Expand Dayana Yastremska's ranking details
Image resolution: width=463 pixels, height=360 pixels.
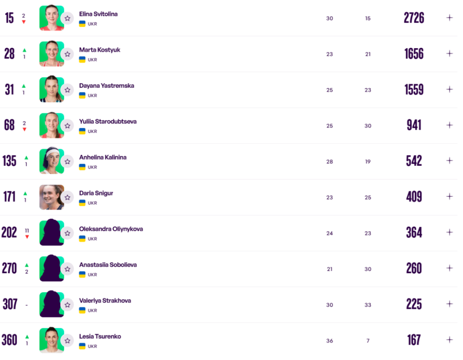click(x=449, y=89)
